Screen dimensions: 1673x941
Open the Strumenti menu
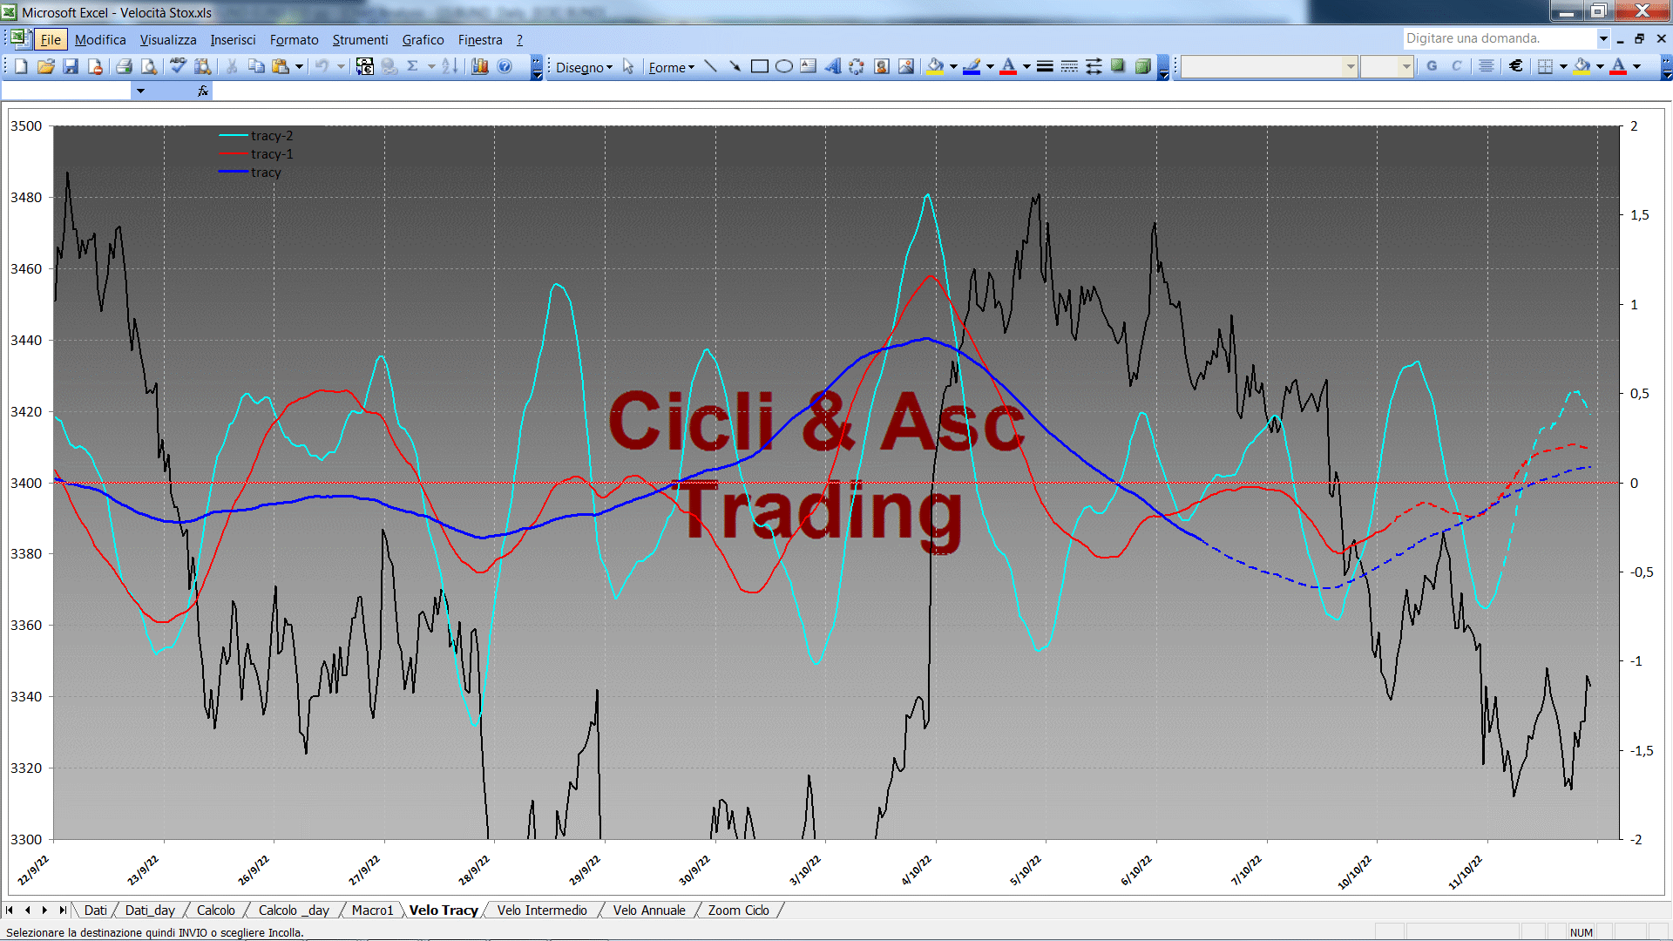click(x=360, y=39)
